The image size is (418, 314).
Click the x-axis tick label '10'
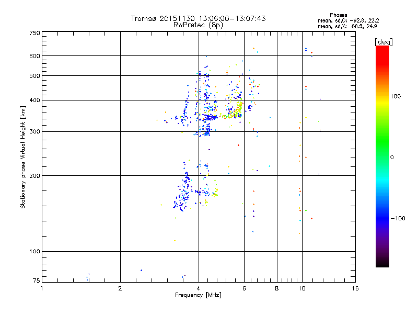[x=302, y=288]
